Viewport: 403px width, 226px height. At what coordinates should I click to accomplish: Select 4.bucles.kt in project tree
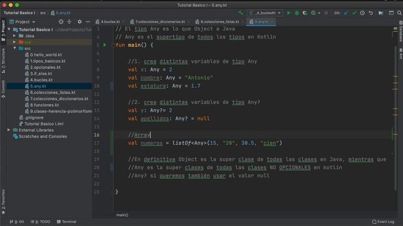click(x=41, y=80)
